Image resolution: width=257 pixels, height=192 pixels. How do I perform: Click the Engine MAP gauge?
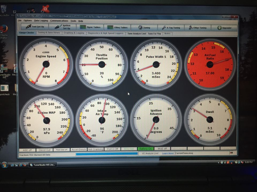tap(47, 121)
